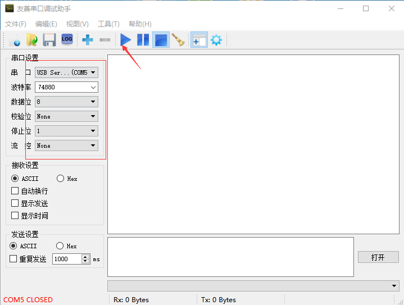Viewport: 404px width, 305px height.
Task: Click the send text input area
Action: click(230, 257)
